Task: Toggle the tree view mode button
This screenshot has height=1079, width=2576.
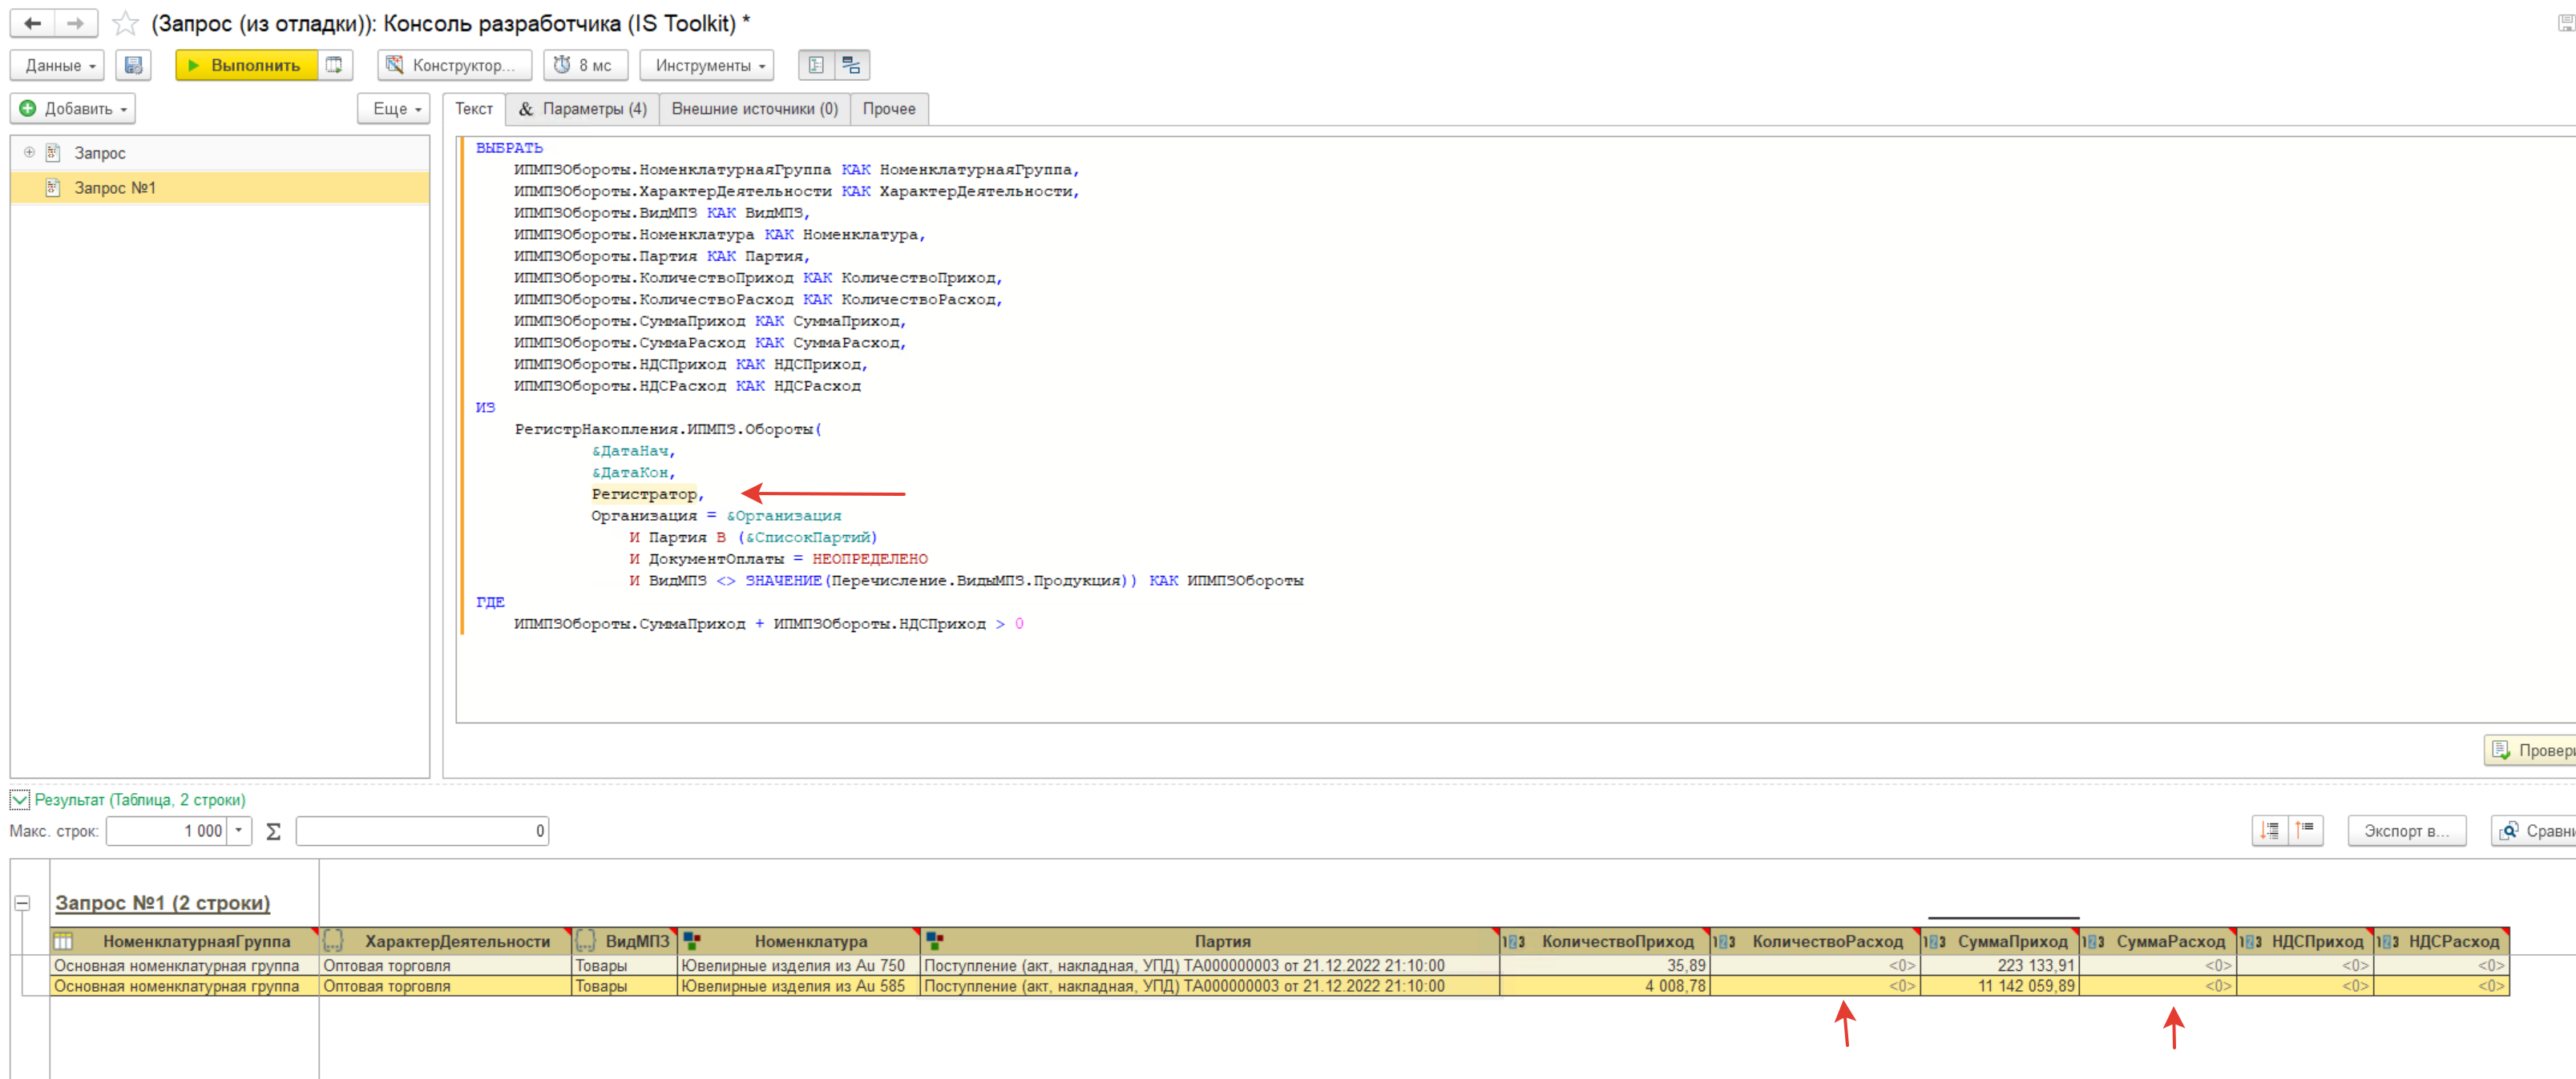Action: 816,65
